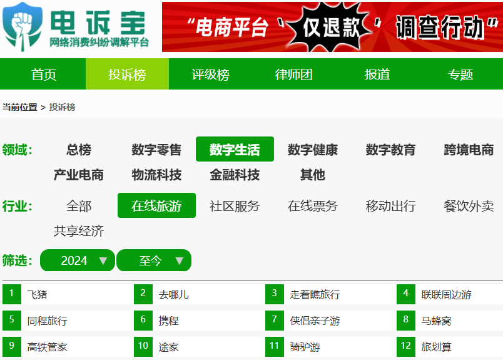Open the 仅退款 investigation banner
The image size is (503, 360).
332,27
